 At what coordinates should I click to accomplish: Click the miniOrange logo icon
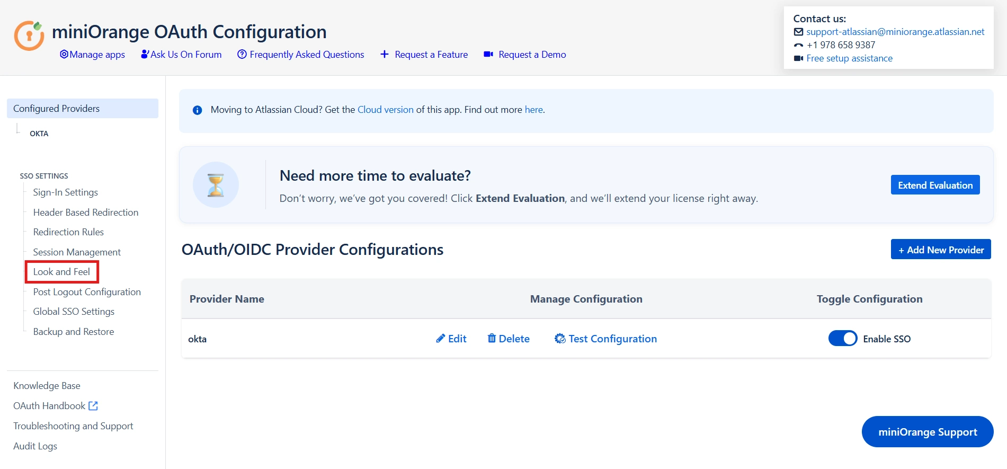(x=29, y=36)
